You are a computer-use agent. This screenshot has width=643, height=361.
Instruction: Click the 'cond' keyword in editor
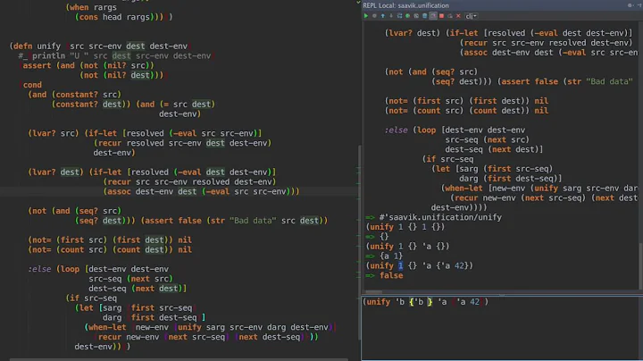(x=32, y=85)
